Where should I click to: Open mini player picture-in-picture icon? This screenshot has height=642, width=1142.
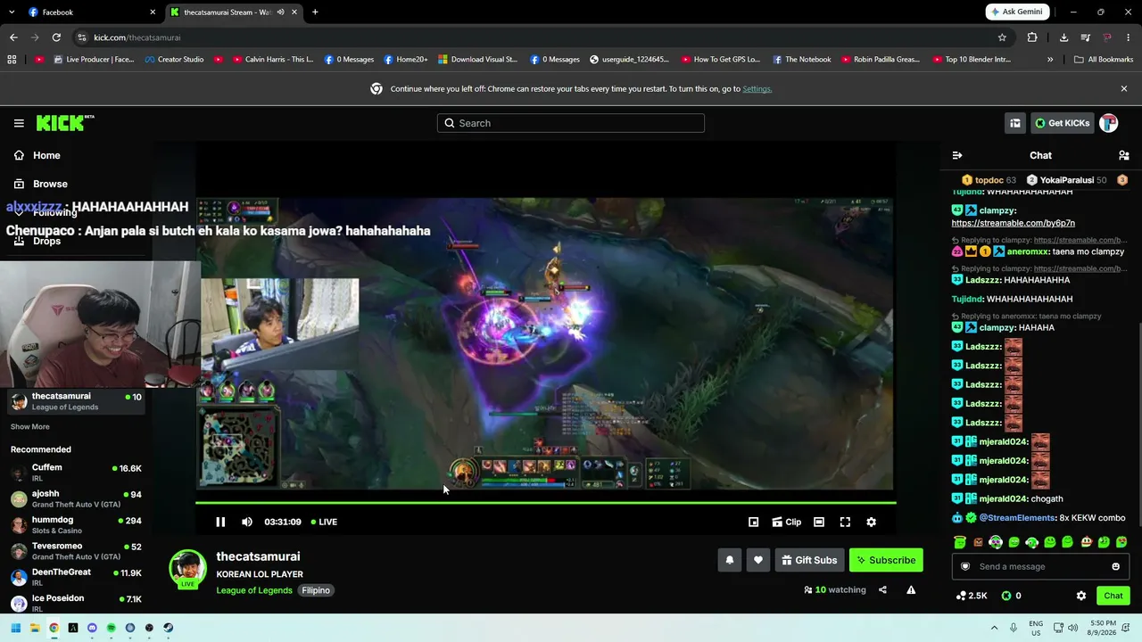click(x=754, y=522)
